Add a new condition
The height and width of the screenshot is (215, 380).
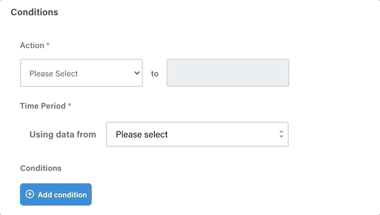pos(56,194)
